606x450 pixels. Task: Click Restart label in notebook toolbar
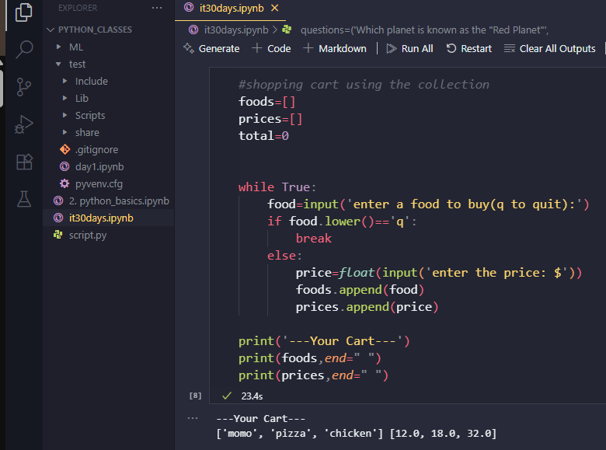(x=476, y=49)
